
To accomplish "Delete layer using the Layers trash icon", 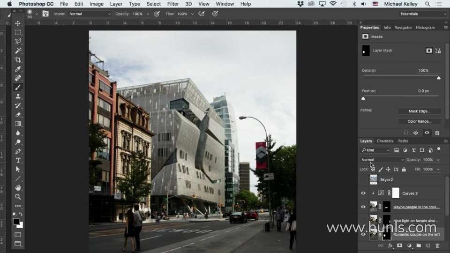I will pyautogui.click(x=437, y=246).
